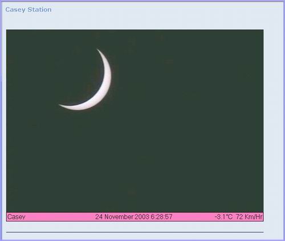Click the 6:28:57 timestamp

[x=161, y=217]
